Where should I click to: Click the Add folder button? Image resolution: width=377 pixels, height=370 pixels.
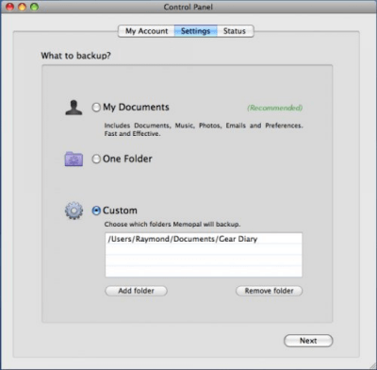pos(136,291)
